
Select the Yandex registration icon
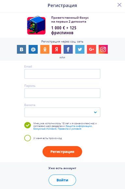(x=57, y=49)
